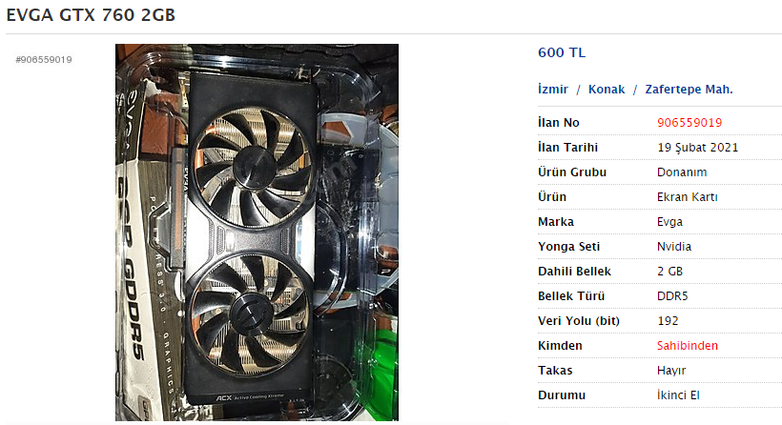Click the İlan Tarihi date 19 Şubat 2021
Viewport: 782px width, 425px height.
click(x=697, y=148)
